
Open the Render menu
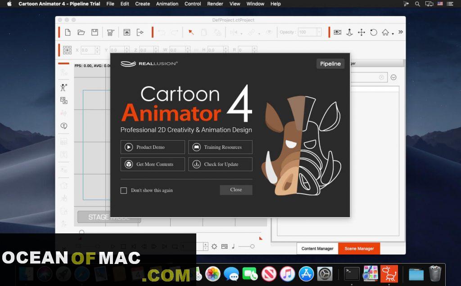point(215,4)
